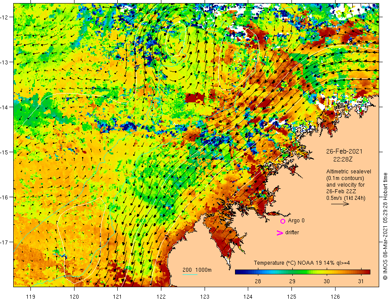Screen dimensions: 388x300
Task: Click the cyan bathymetry legend line sample
Action: [x=190, y=274]
